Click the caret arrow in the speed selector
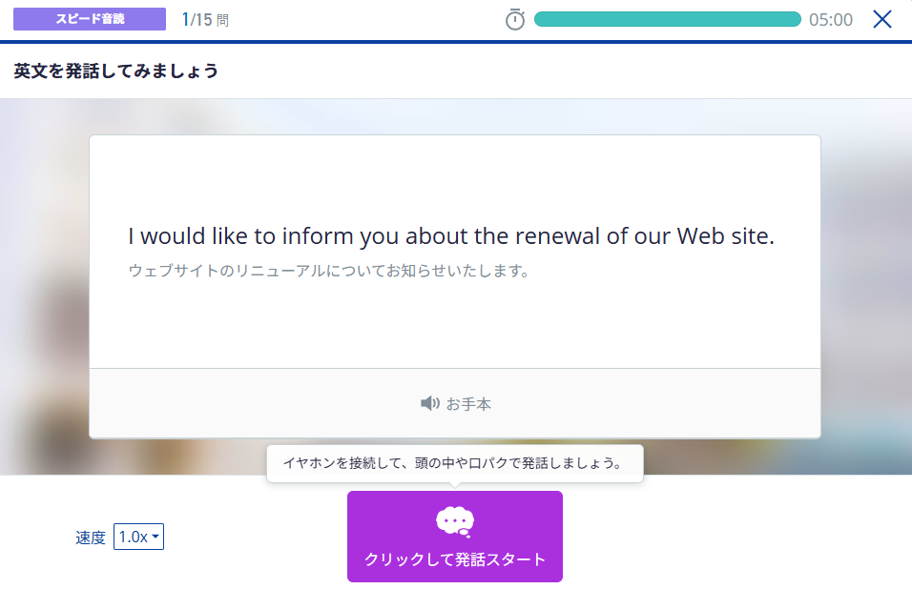 (155, 537)
